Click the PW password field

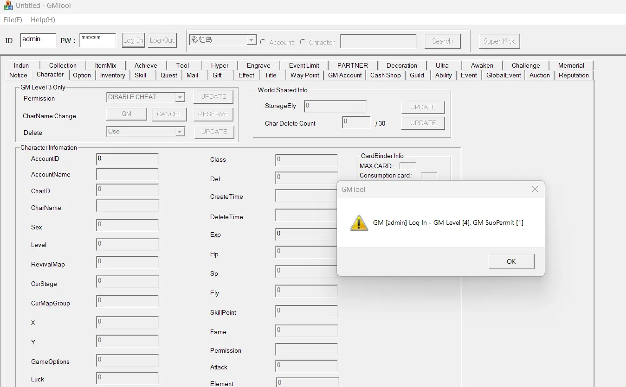click(97, 40)
